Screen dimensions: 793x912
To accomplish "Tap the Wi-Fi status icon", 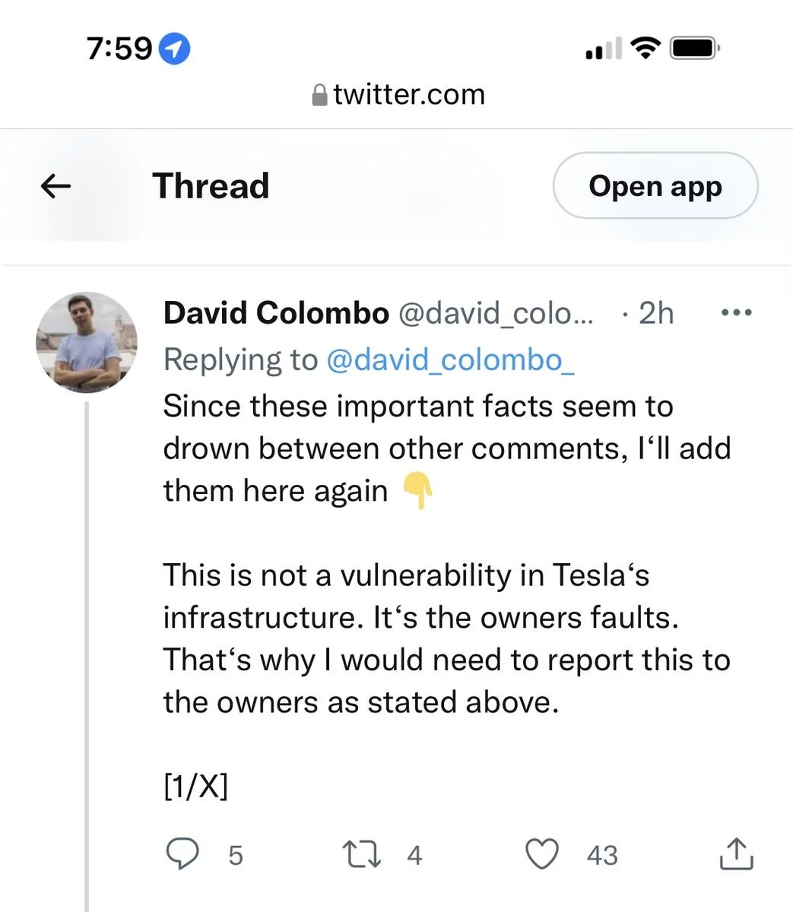I will coord(646,49).
